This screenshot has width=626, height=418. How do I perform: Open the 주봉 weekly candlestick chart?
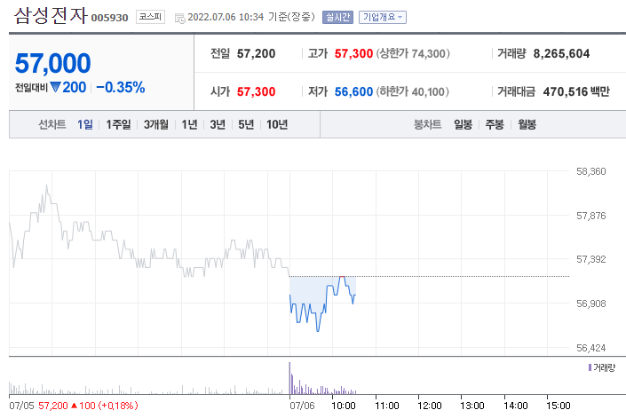tap(495, 125)
